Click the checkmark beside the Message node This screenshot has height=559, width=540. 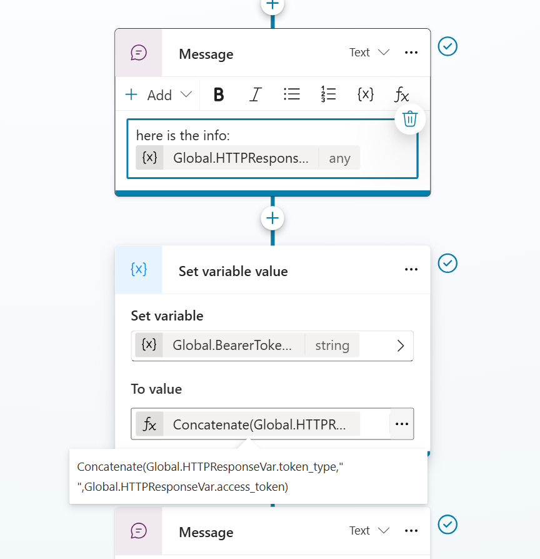tap(447, 46)
